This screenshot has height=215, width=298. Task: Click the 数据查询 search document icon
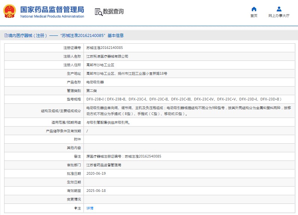coord(98,12)
